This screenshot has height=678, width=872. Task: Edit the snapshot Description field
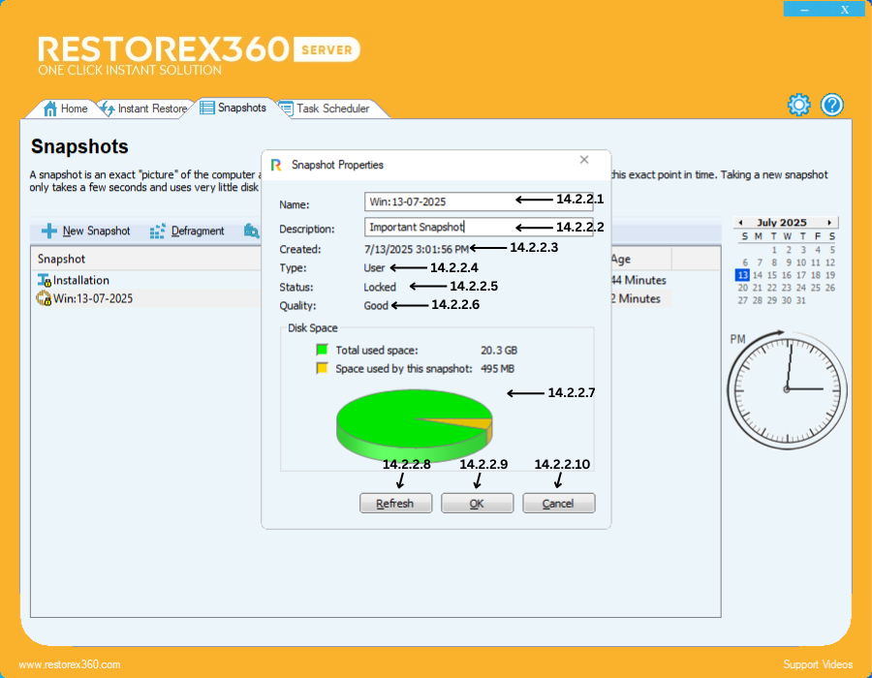pyautogui.click(x=479, y=227)
